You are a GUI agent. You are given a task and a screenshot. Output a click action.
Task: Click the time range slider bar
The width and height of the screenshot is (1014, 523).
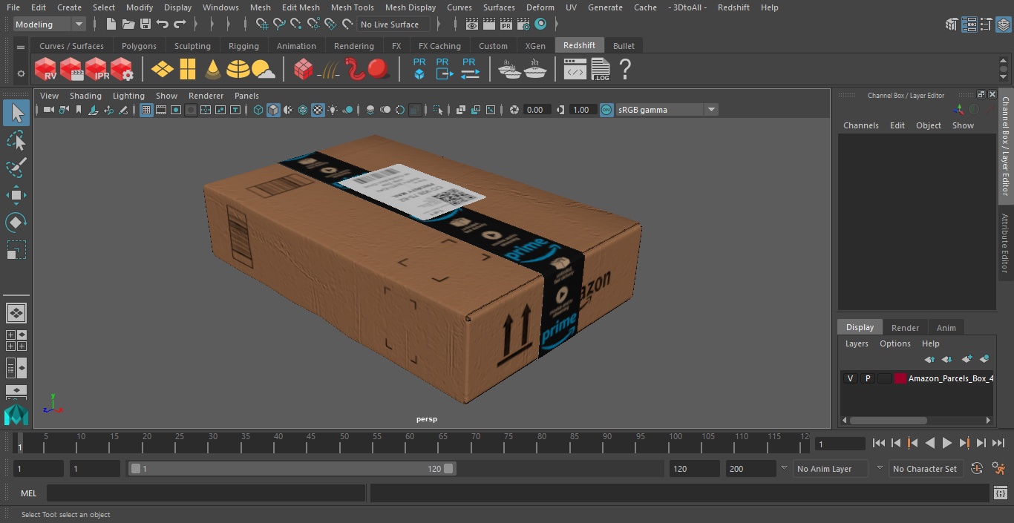pos(292,469)
